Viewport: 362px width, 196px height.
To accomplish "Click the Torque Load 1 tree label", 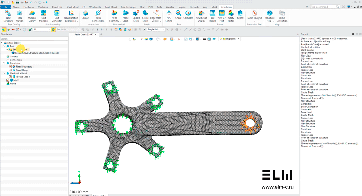I will click(x=23, y=77).
